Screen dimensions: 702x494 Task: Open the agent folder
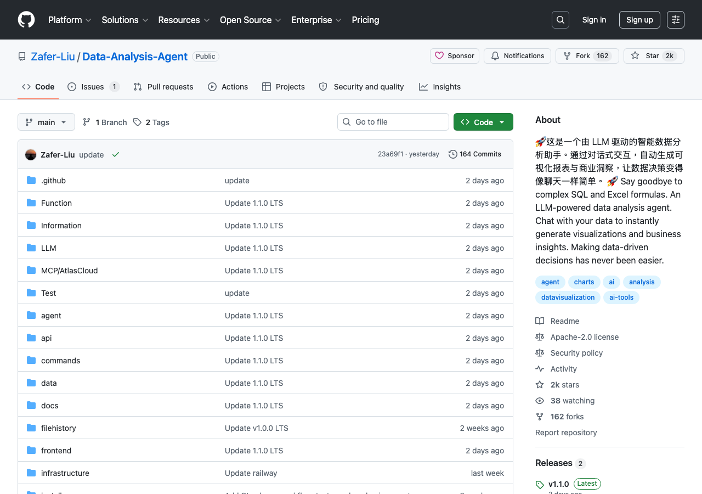click(51, 316)
